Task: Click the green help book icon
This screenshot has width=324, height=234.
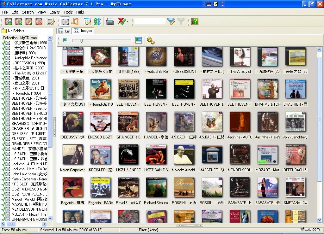Action: 195,21
